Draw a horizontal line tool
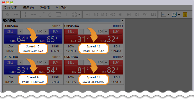Screen dimensions: 194x100 [x=34, y=15]
